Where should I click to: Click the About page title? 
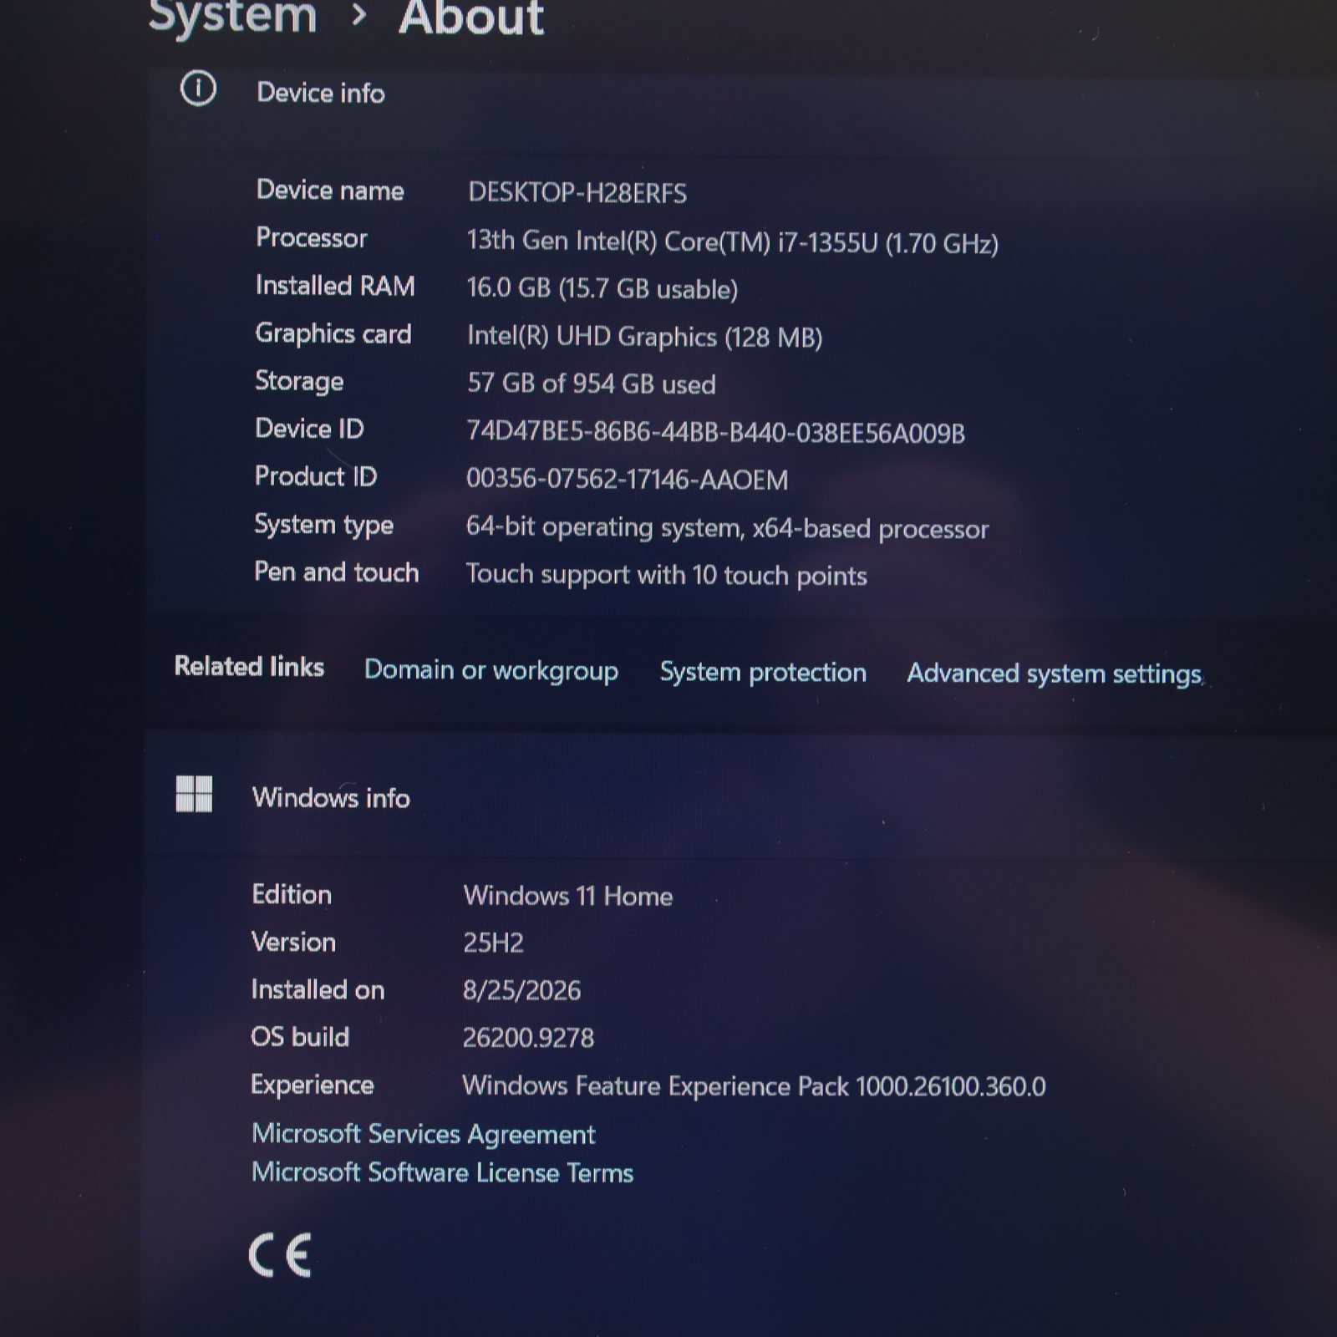(471, 17)
